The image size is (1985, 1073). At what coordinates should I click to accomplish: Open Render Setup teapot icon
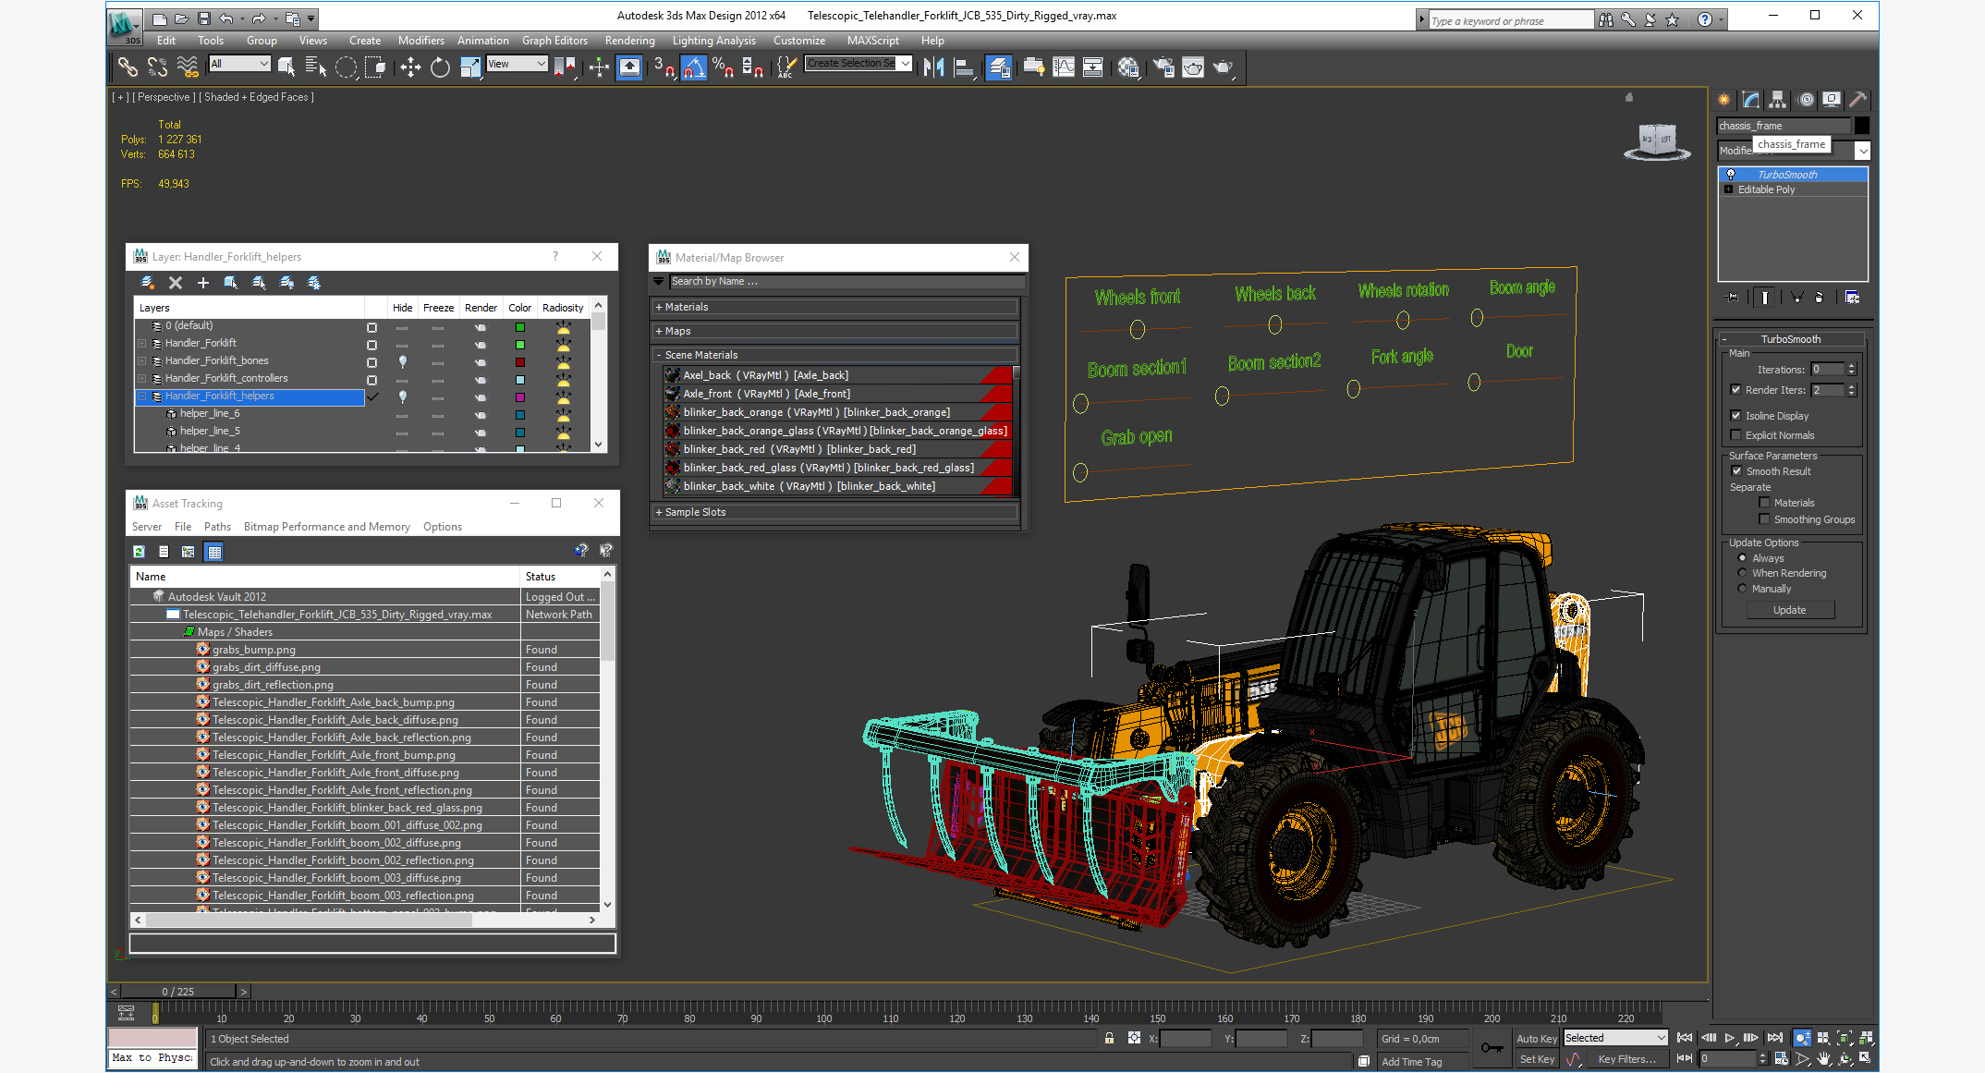click(1163, 67)
